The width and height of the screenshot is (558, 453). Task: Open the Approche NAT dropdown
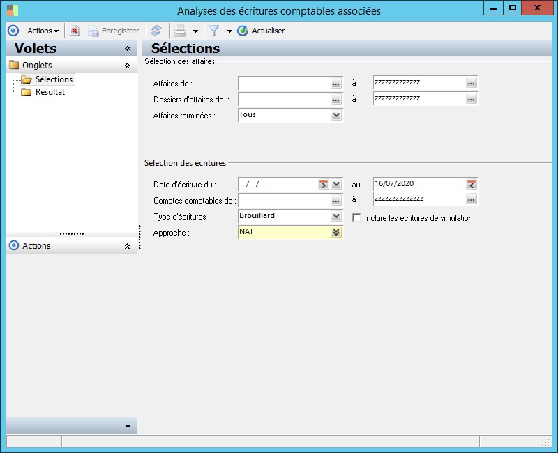336,232
